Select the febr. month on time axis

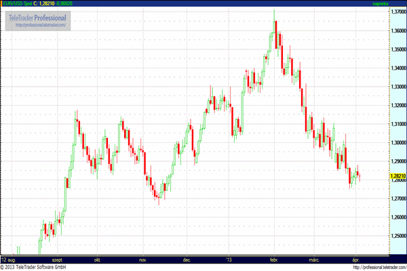click(x=274, y=259)
